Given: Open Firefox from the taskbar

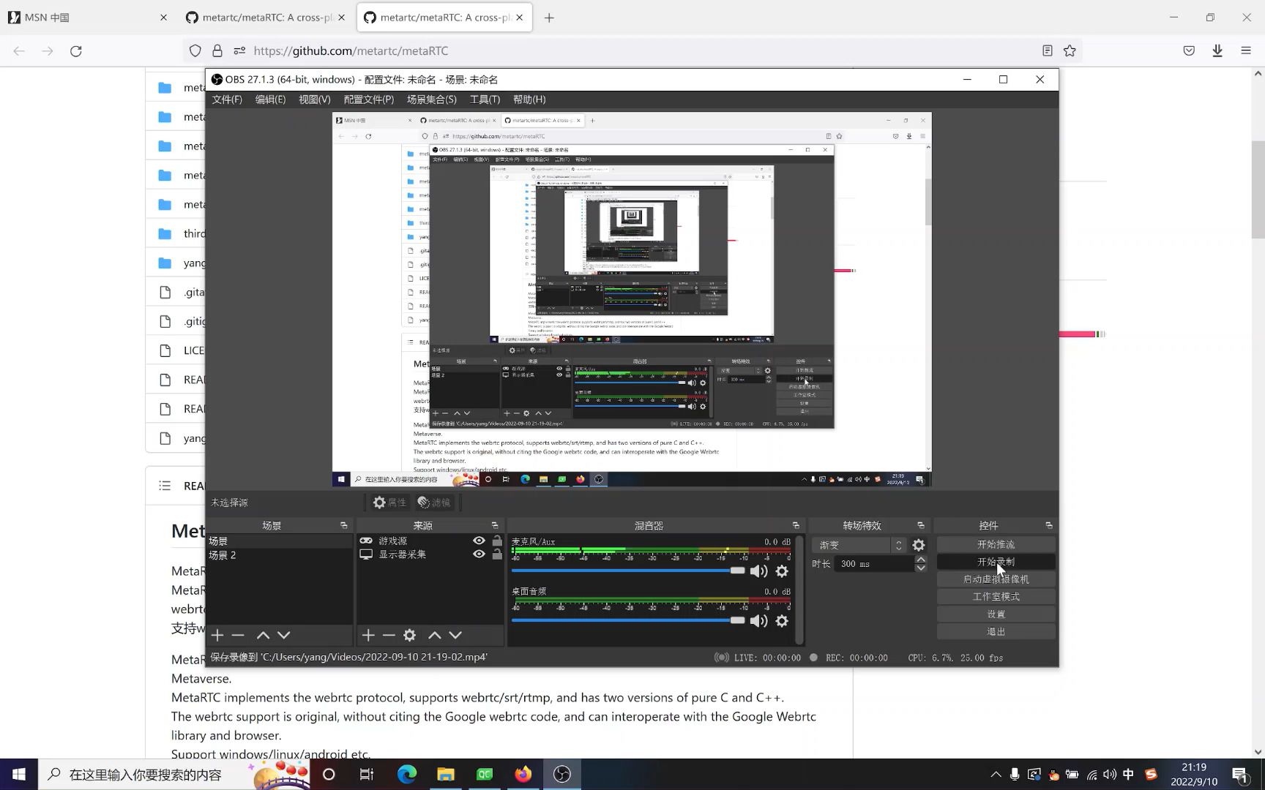Looking at the screenshot, I should (523, 774).
